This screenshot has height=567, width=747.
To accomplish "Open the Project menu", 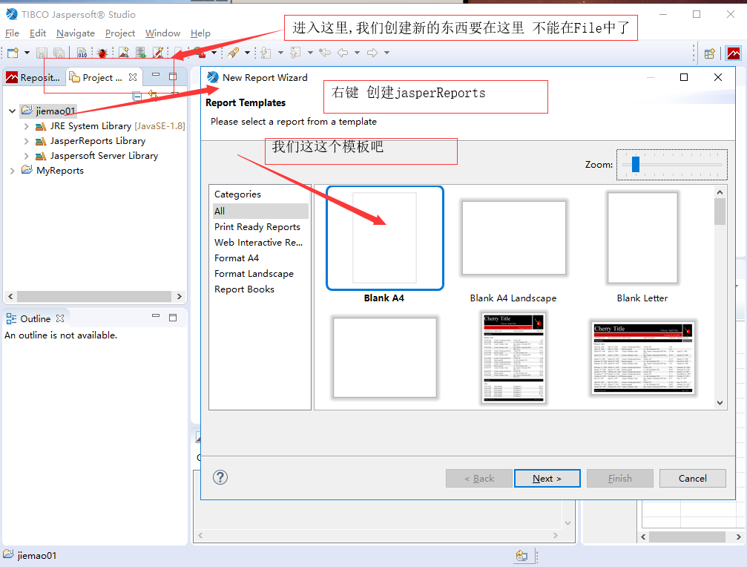I will (120, 33).
